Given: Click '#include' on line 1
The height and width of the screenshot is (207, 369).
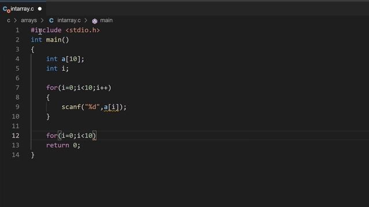Looking at the screenshot, I should click(x=46, y=30).
